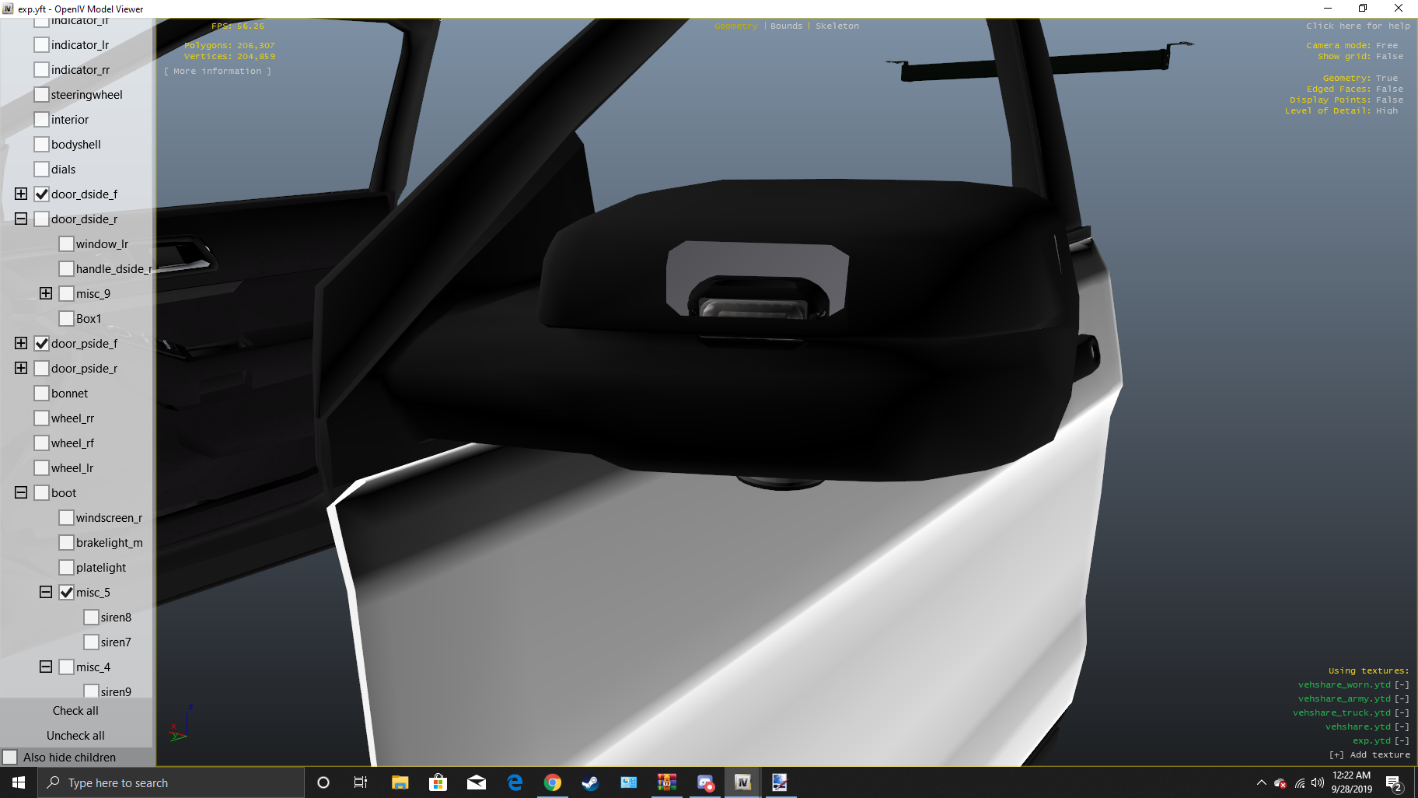Uncheck the misc_5 checkbox

point(67,593)
